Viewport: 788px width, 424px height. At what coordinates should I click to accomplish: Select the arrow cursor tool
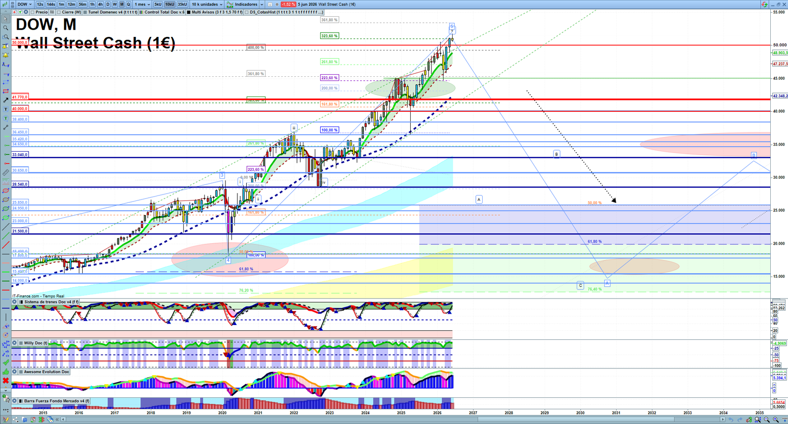(5, 19)
